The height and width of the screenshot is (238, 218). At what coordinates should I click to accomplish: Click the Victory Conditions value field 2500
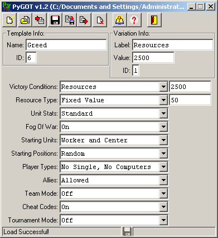coord(190,87)
